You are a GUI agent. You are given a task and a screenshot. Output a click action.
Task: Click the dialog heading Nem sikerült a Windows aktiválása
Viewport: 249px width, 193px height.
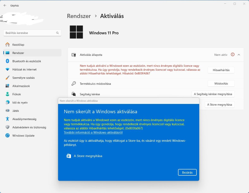[x=101, y=111]
